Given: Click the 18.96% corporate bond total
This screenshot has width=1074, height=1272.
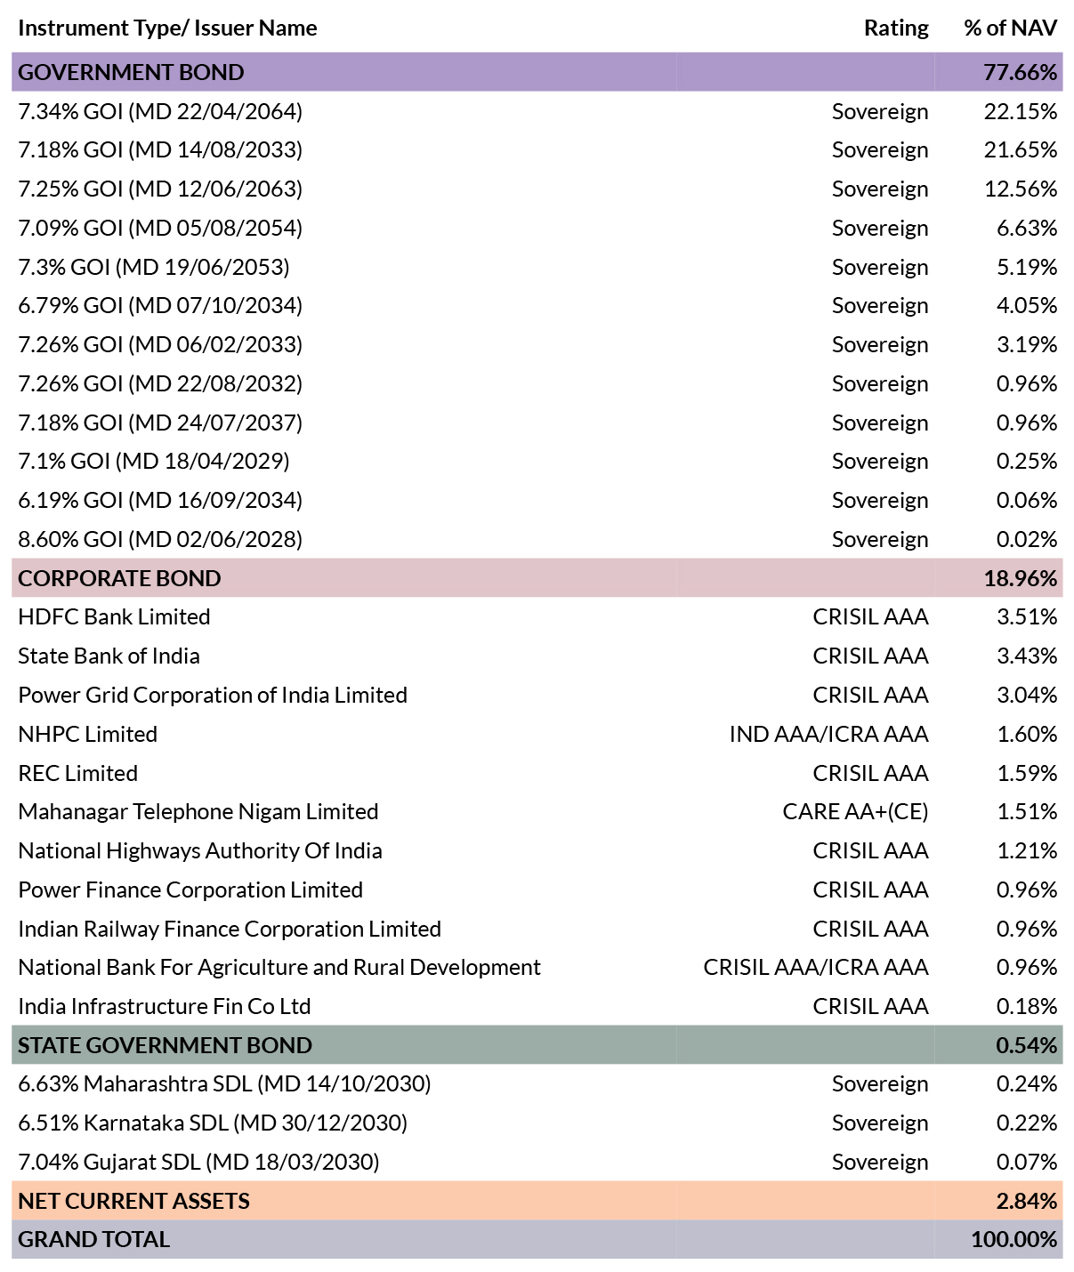Looking at the screenshot, I should (1020, 578).
